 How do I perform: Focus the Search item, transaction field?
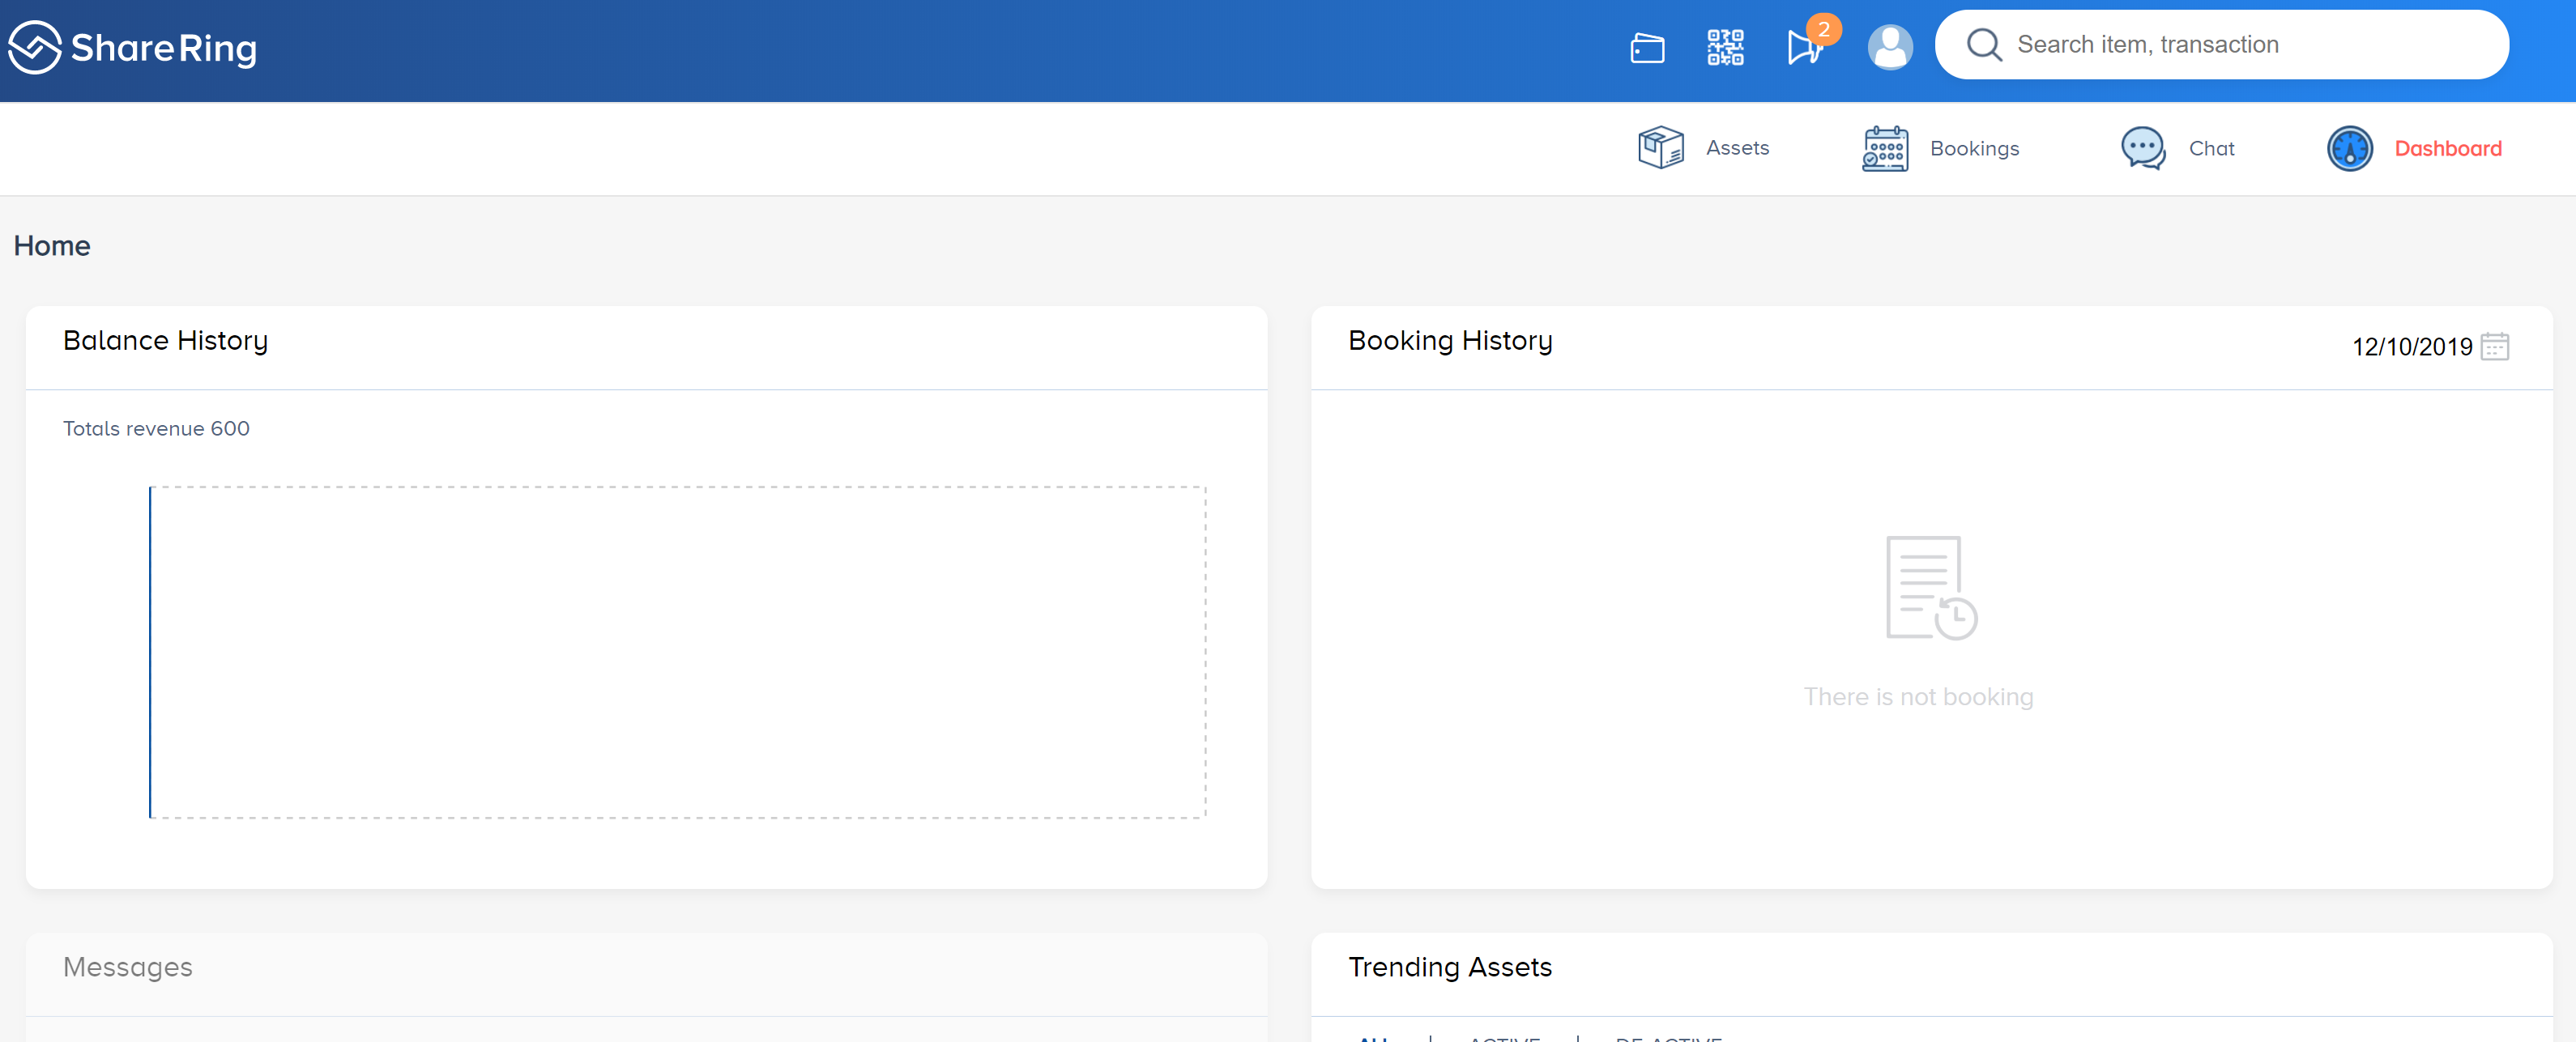coord(2221,45)
